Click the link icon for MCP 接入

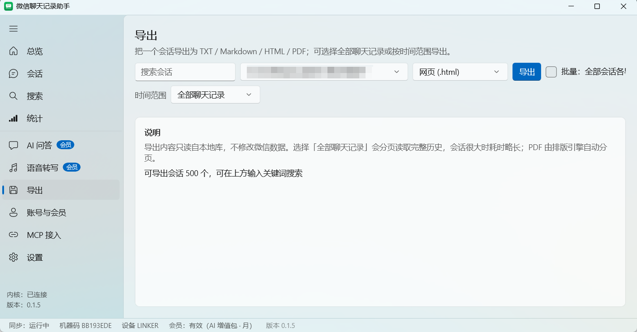point(13,235)
